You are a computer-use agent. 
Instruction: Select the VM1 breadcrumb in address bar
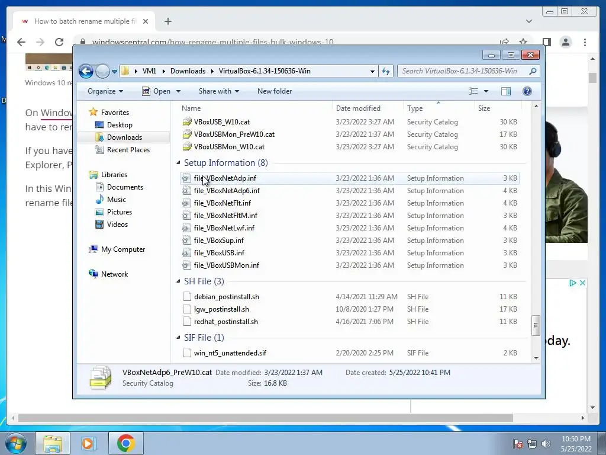(149, 71)
